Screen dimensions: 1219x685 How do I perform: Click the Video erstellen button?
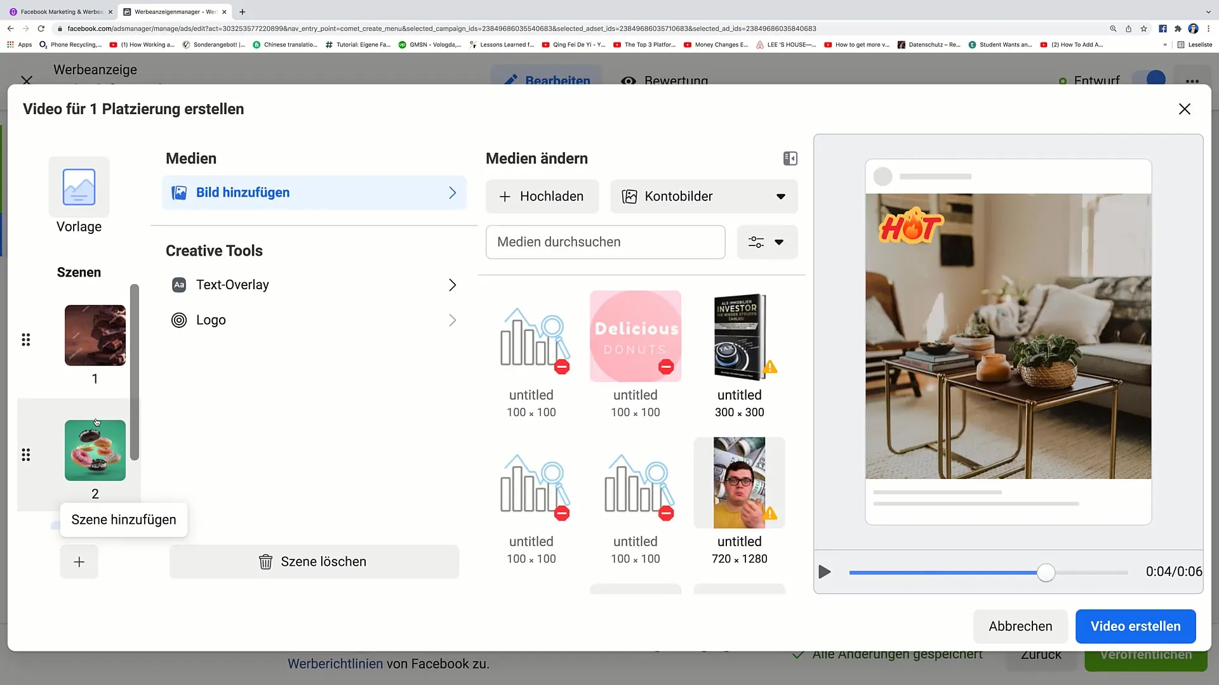coord(1136,627)
